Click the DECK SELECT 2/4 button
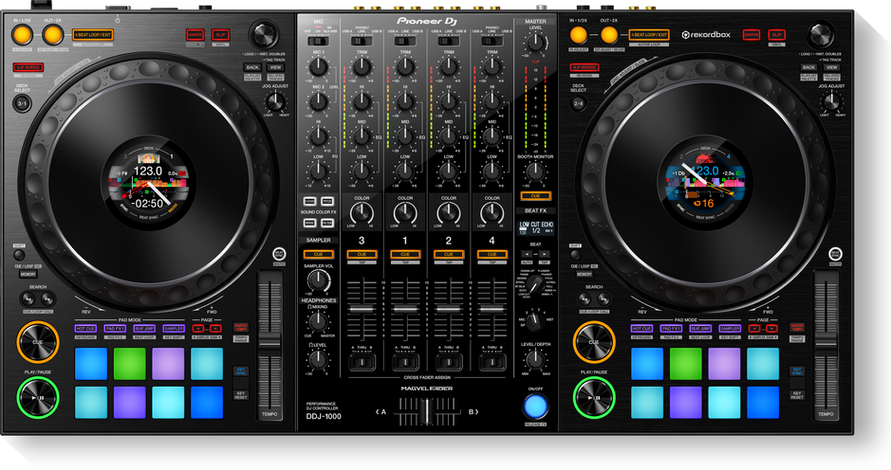This screenshot has height=470, width=891. click(x=579, y=104)
